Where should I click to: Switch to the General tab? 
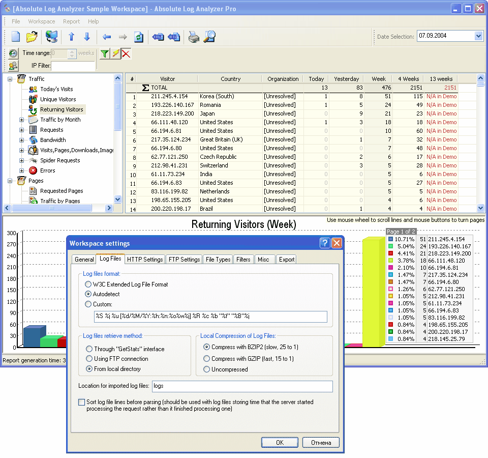[x=84, y=260]
